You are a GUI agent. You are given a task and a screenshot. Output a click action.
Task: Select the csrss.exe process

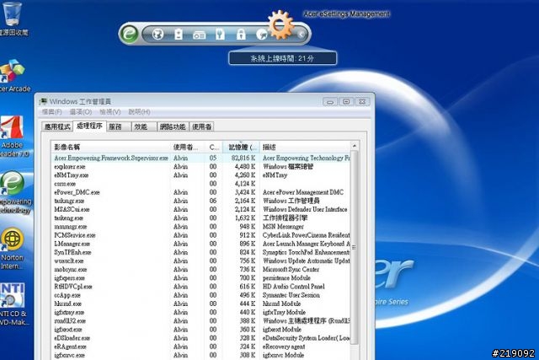point(200,184)
